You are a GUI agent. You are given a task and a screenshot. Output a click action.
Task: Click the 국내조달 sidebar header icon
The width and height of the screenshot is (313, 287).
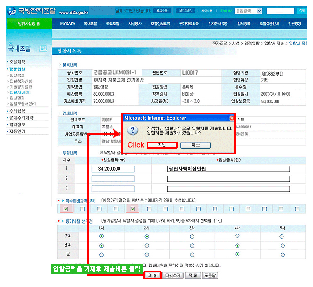point(44,48)
